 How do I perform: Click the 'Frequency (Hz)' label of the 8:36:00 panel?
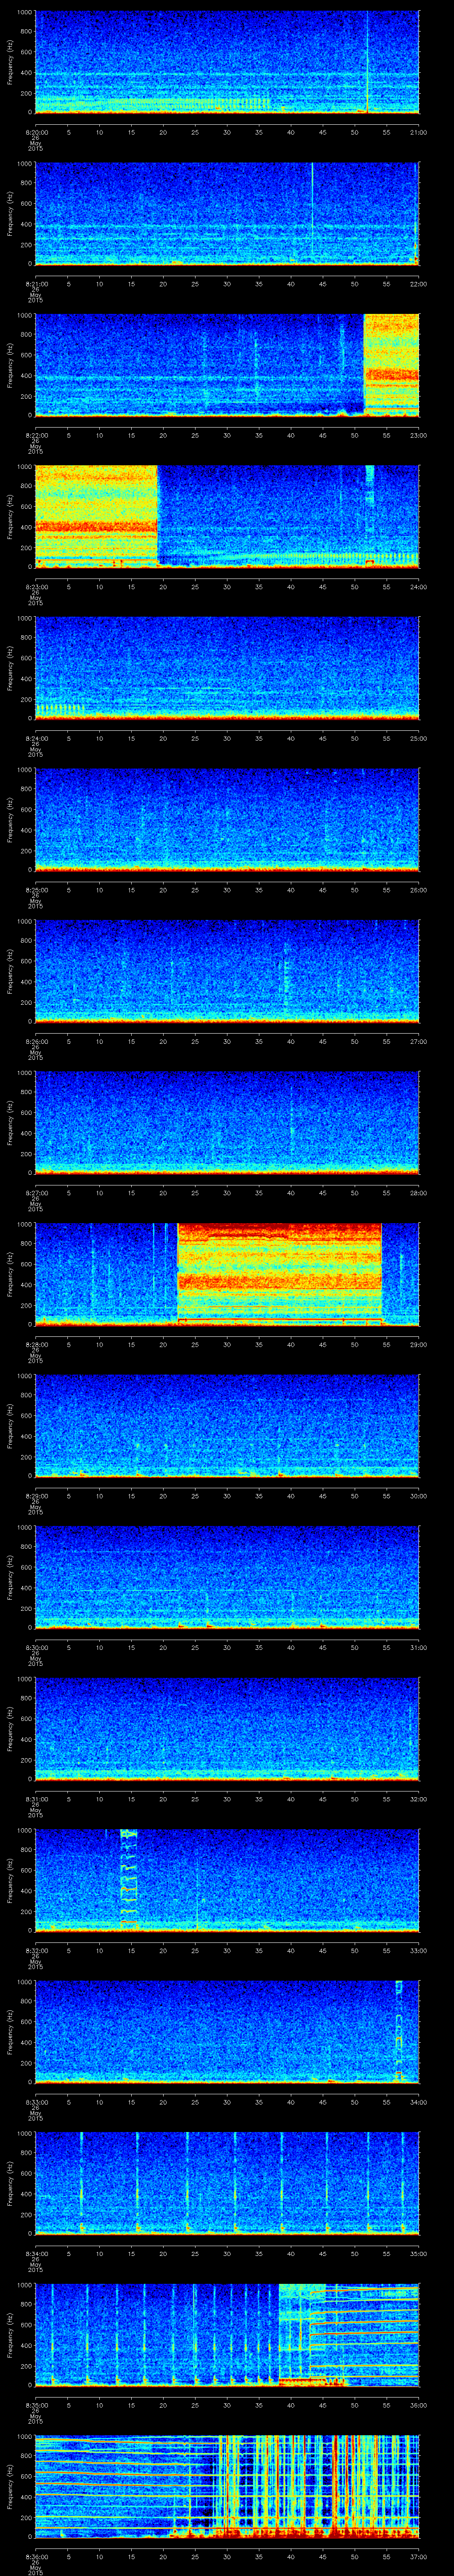click(x=10, y=2486)
